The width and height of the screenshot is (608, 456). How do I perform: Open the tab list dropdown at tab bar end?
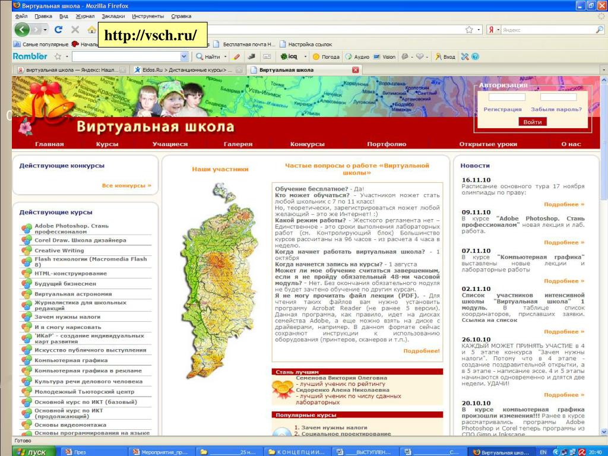point(603,70)
